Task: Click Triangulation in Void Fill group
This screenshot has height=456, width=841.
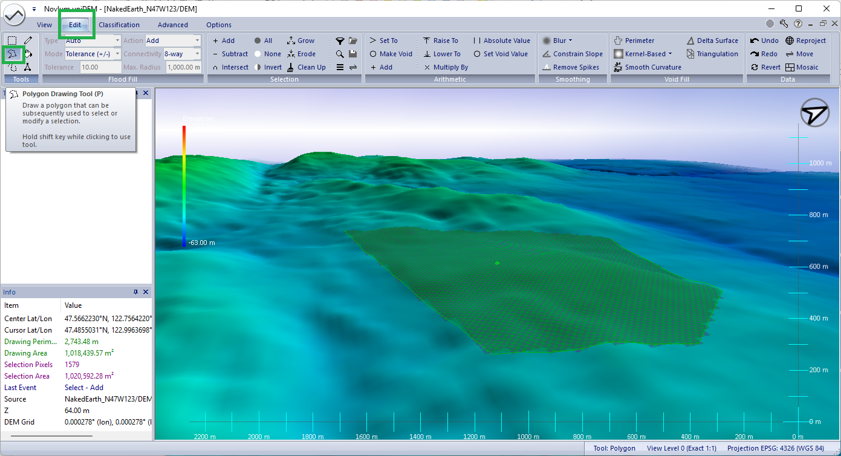Action: (712, 54)
